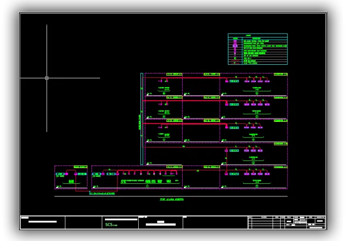Select the top floor's far-right yellow label
The width and height of the screenshot is (346, 241).
(280, 74)
